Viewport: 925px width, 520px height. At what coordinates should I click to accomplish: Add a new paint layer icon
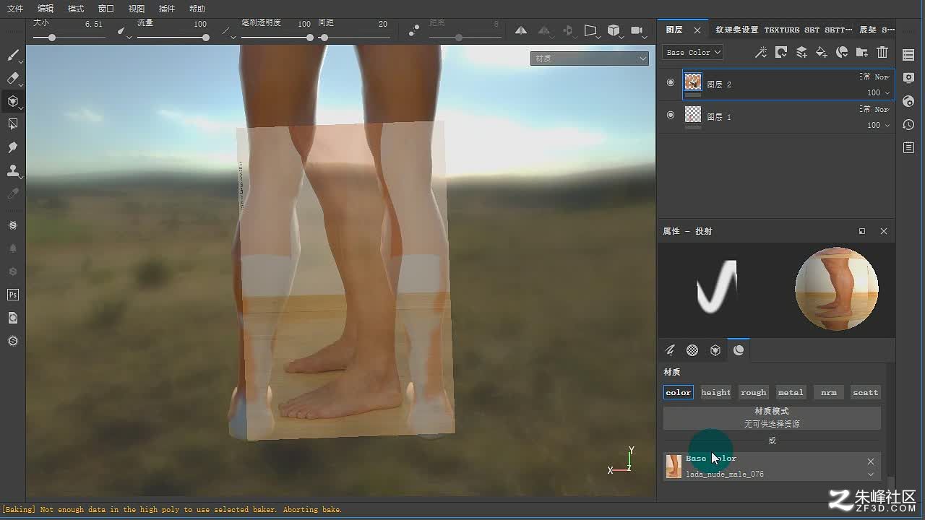click(801, 52)
